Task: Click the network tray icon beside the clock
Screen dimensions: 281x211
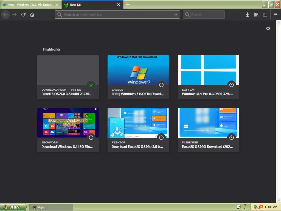Action: coord(255,207)
